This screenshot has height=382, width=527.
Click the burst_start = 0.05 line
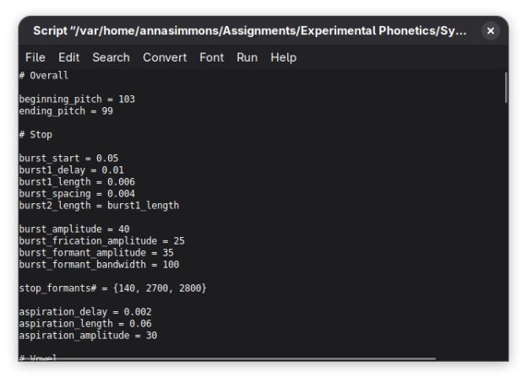(x=68, y=158)
